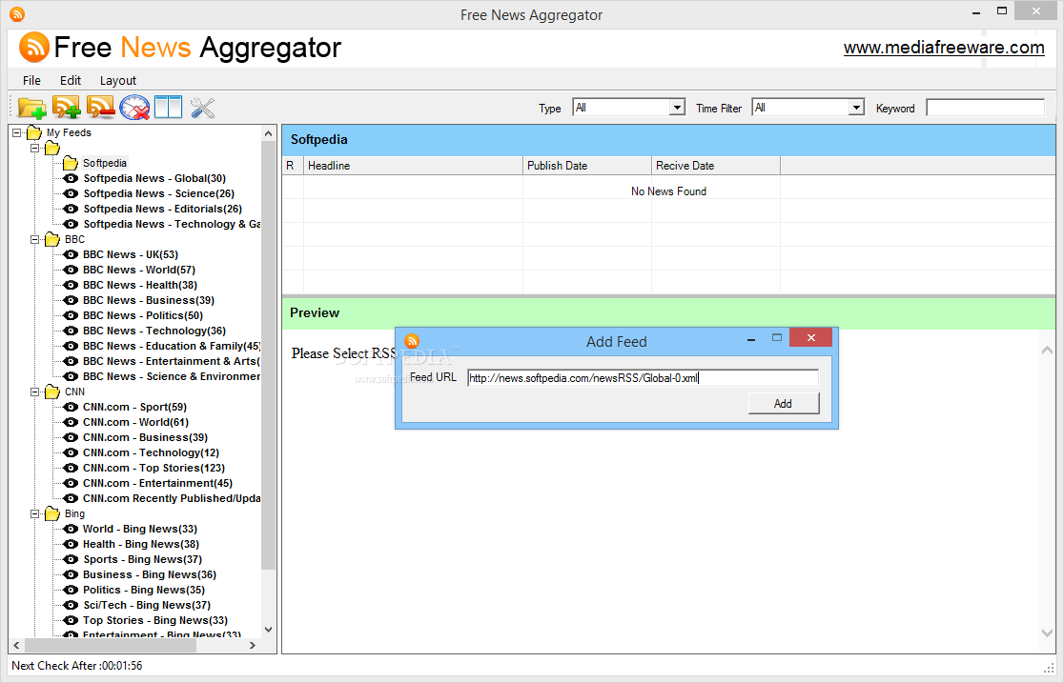
Task: Collapse the My Feeds root node
Action: tap(17, 133)
